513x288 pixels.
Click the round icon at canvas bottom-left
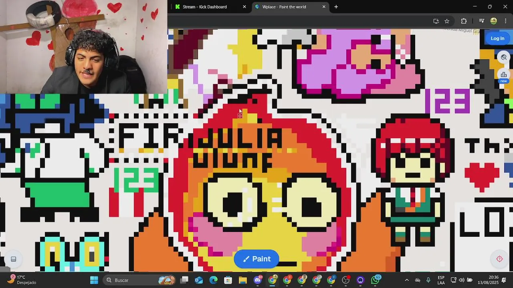(13, 259)
